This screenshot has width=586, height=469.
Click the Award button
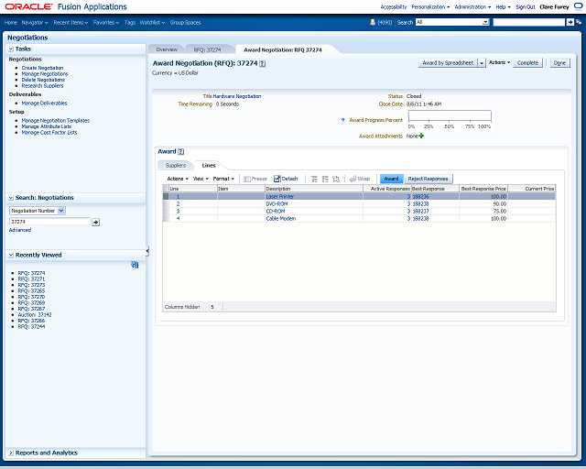pos(391,179)
